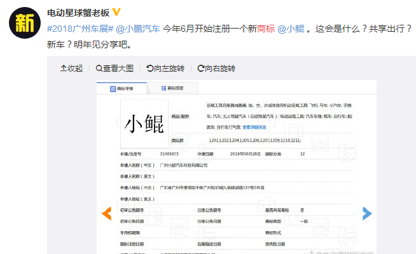Click the 商标类型 value 一般
Viewport: 416px width, 254px height.
(x=304, y=222)
